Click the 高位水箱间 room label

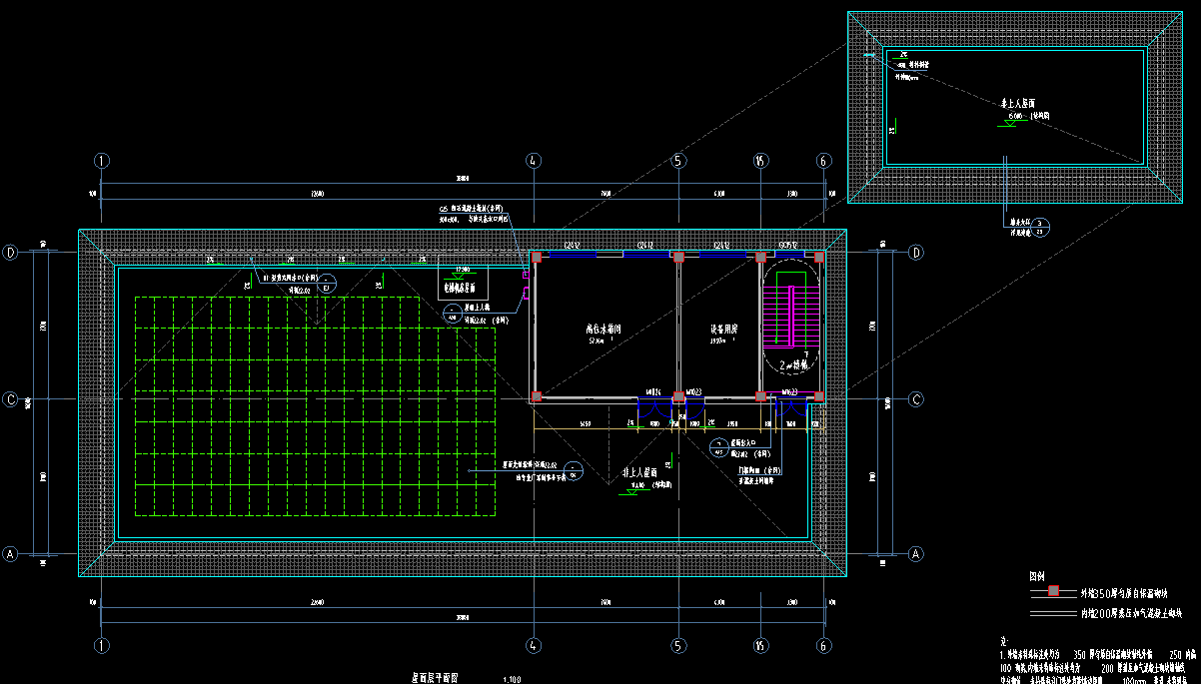pos(603,329)
